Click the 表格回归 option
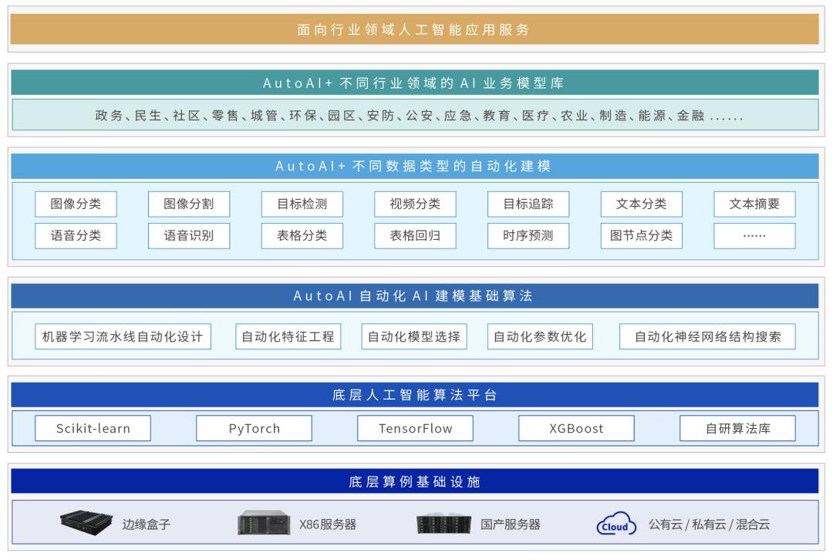 click(415, 236)
